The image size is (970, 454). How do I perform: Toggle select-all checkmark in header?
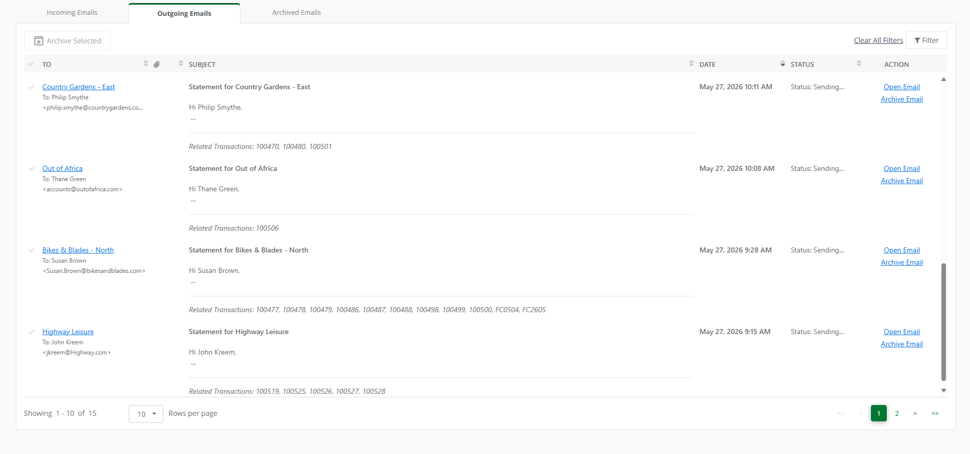click(31, 64)
